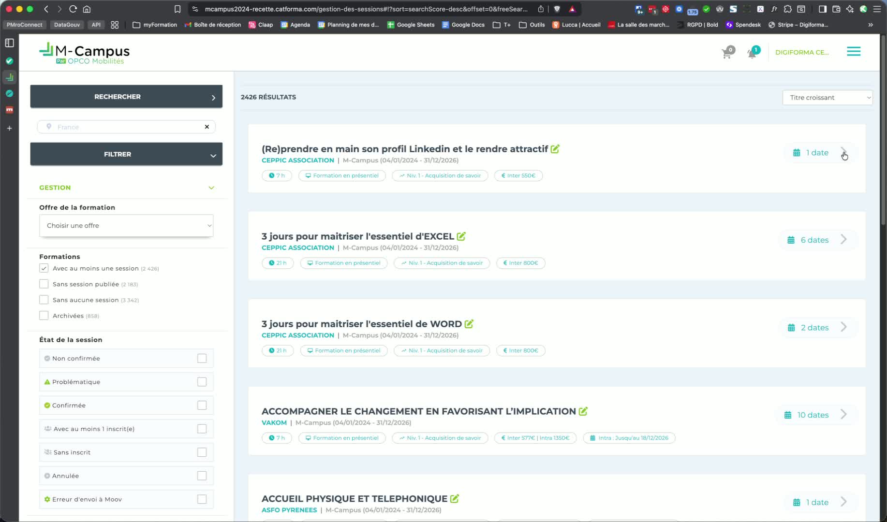Screen dimensions: 887x522
Task: Open M-Campus sidebar shortcut icon
Action: tap(9, 77)
